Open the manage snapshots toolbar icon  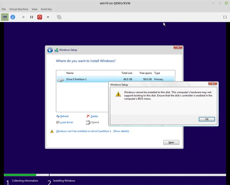[59, 17]
